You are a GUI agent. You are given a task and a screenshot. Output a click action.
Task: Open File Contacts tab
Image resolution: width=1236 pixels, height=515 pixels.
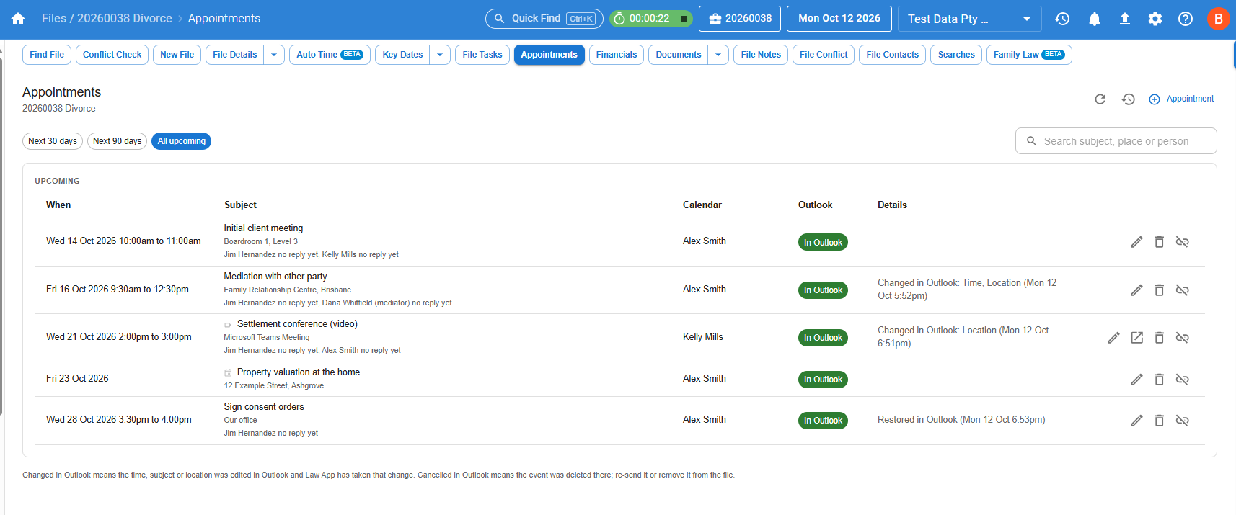tap(893, 55)
